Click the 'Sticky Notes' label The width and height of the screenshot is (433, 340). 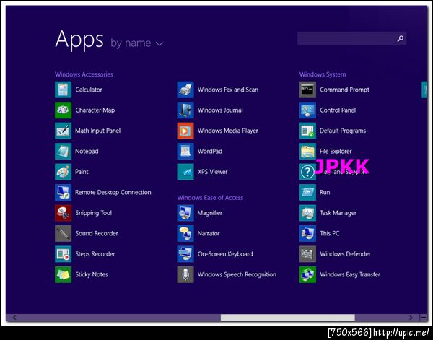click(x=92, y=274)
